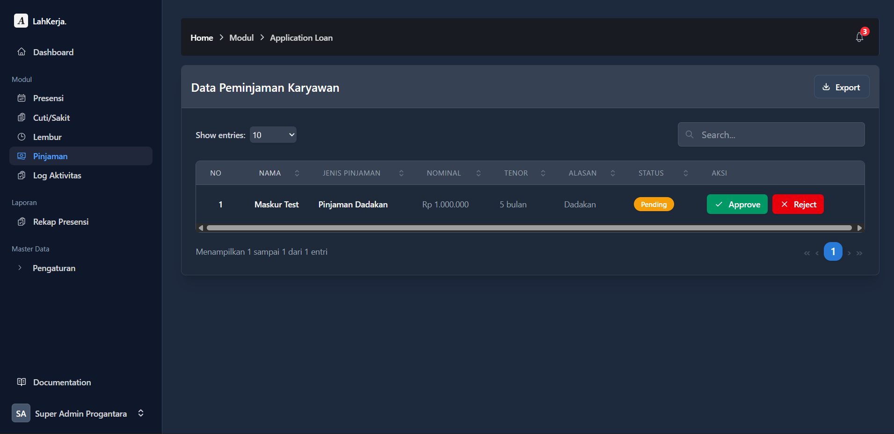Viewport: 894px width, 434px height.
Task: Select the Log Aktivitas icon
Action: point(22,175)
